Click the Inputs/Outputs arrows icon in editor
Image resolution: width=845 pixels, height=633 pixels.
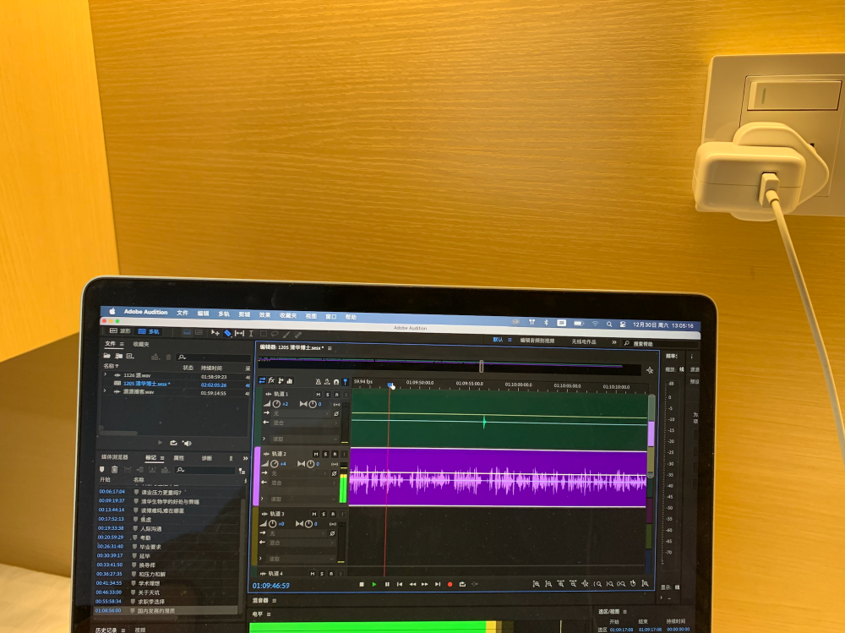(262, 380)
